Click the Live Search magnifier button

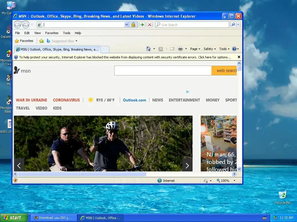[233, 25]
